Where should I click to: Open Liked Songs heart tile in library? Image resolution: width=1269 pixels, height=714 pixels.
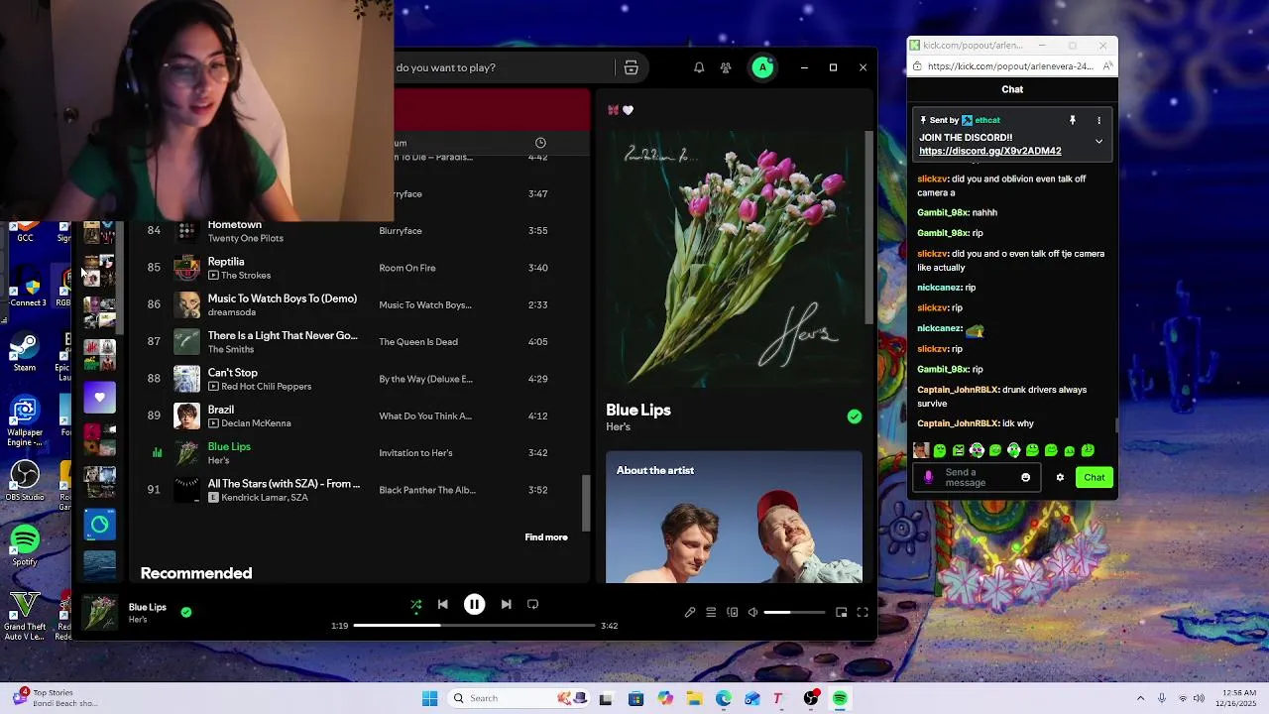(x=99, y=398)
